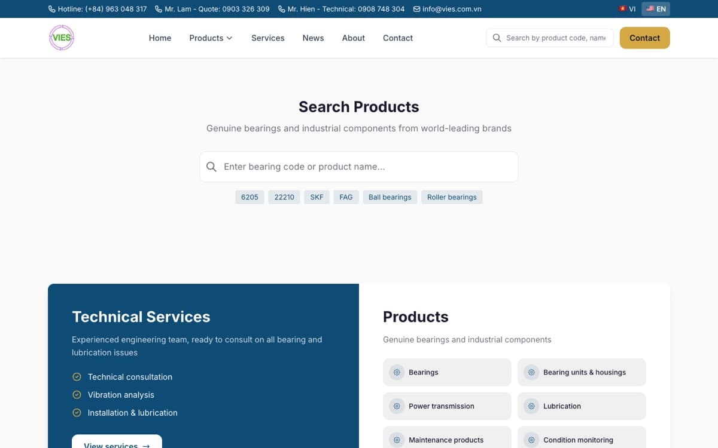Viewport: 718px width, 448px height.
Task: Open the Condition monitoring category
Action: [x=582, y=437]
